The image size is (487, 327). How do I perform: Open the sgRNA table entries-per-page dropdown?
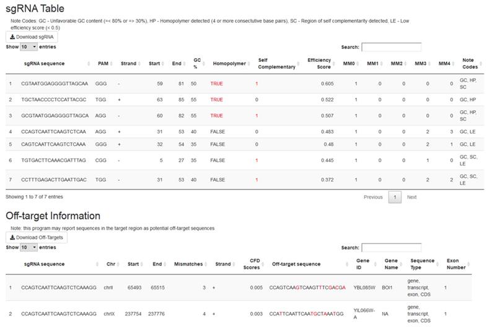point(29,47)
